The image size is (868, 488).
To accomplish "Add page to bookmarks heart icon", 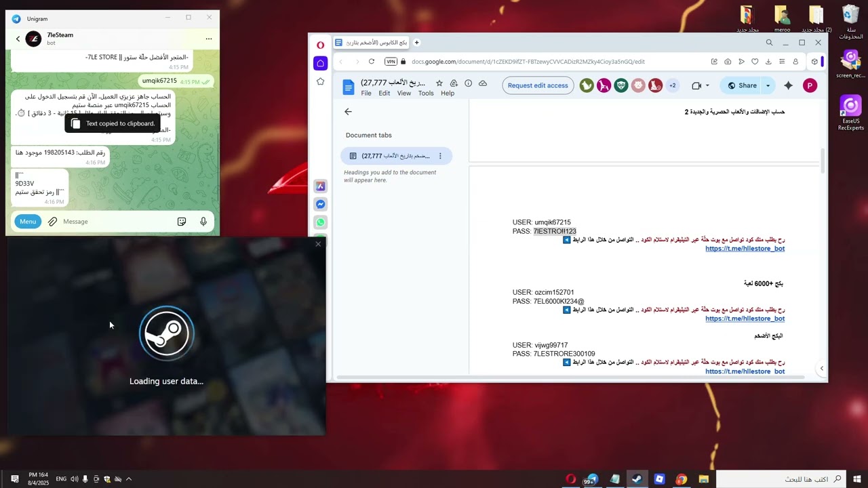I will coord(755,62).
